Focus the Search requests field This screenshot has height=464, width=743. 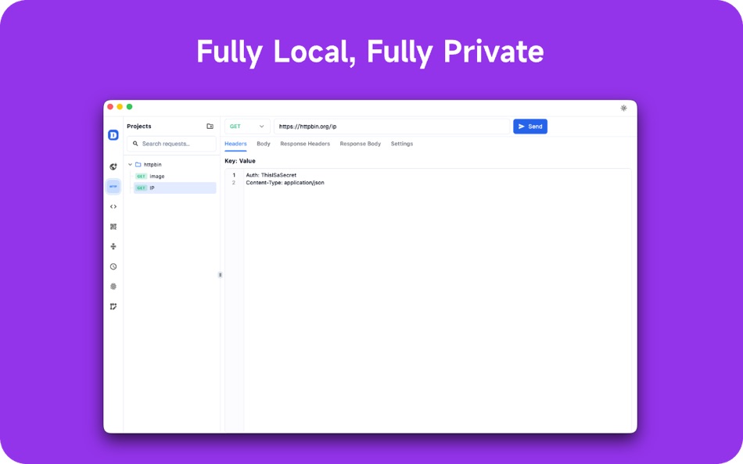point(171,144)
